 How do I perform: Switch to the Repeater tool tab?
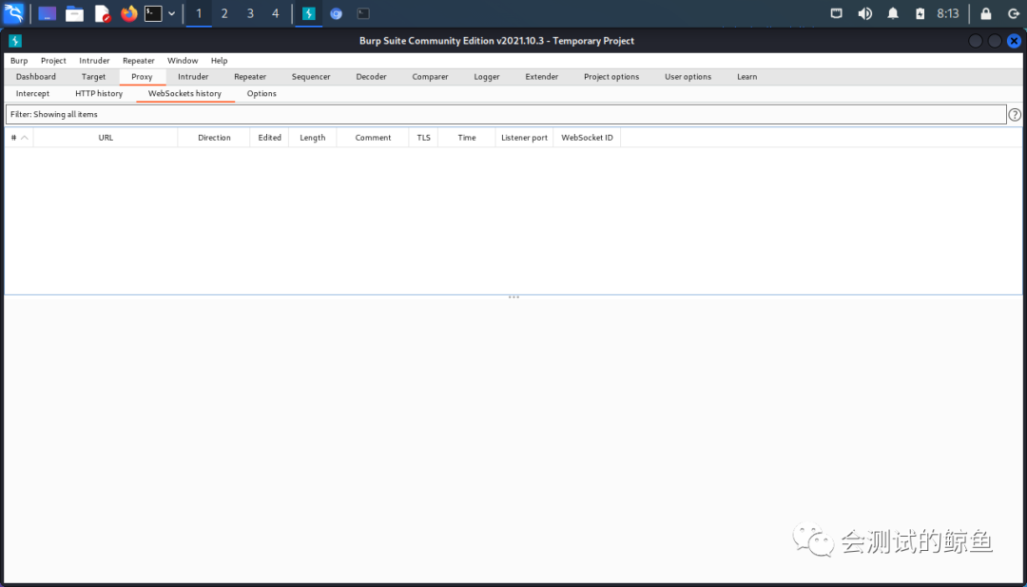[x=250, y=77]
